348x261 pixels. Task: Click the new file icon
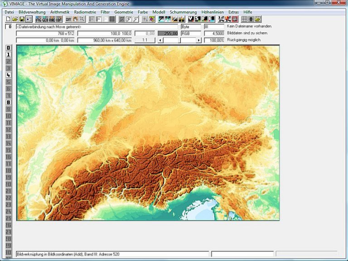(x=8, y=19)
